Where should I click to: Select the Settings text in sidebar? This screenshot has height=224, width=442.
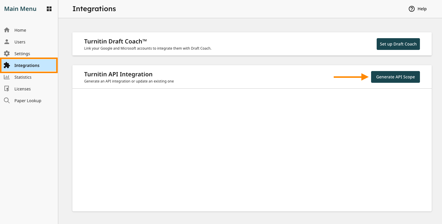(x=22, y=54)
